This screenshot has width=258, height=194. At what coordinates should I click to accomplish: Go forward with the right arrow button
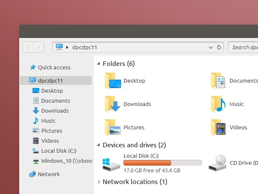pyautogui.click(x=38, y=47)
